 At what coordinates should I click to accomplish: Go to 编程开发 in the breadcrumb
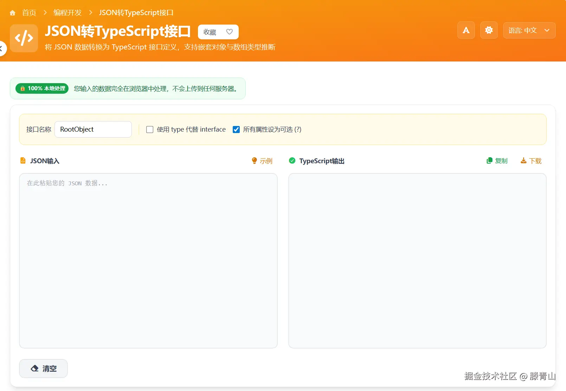coord(67,12)
